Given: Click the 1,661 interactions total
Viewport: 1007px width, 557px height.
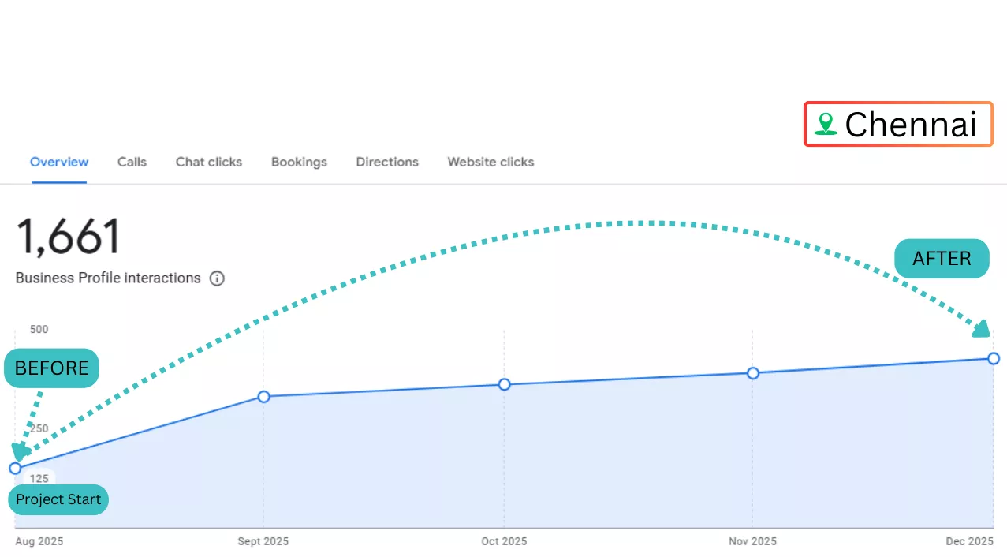Looking at the screenshot, I should pyautogui.click(x=68, y=236).
